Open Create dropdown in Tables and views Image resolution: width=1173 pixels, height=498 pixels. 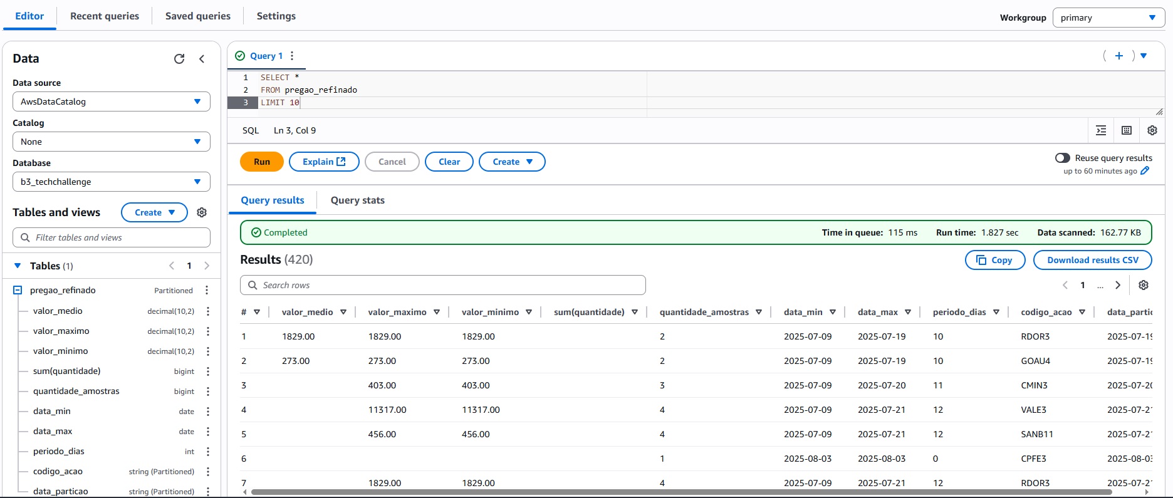pos(154,212)
